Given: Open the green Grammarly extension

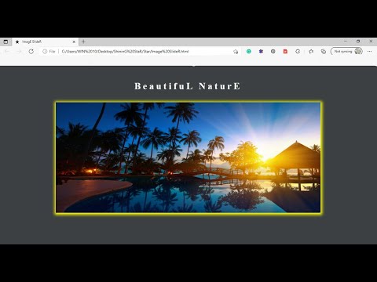Looking at the screenshot, I should [249, 52].
